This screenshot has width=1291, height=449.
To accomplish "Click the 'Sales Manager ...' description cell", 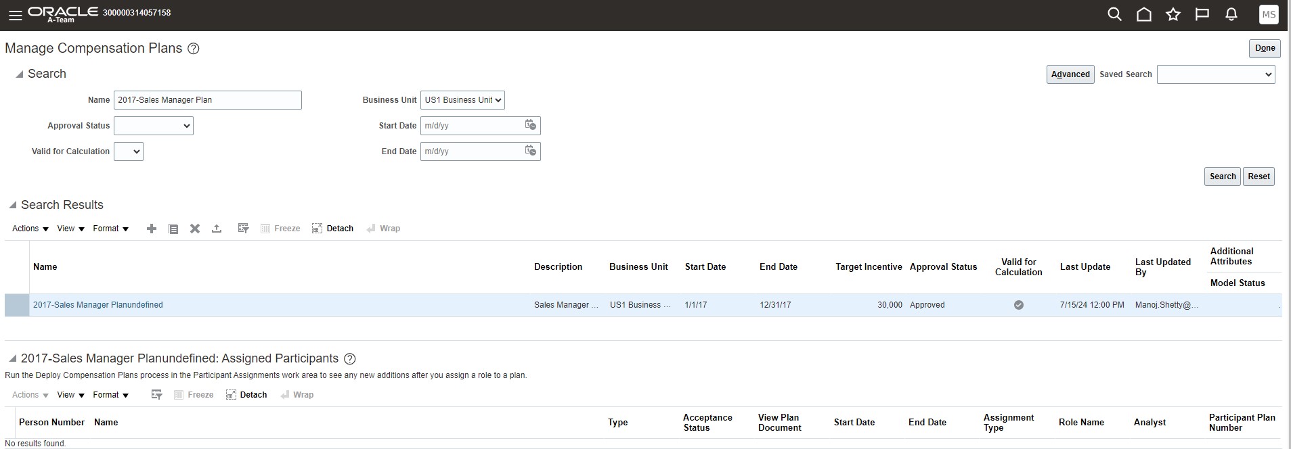I will (x=566, y=305).
